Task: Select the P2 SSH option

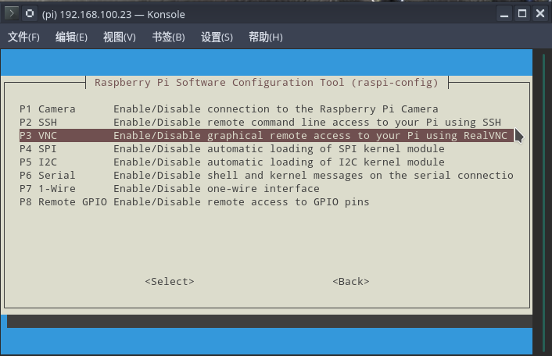Action: click(x=267, y=123)
